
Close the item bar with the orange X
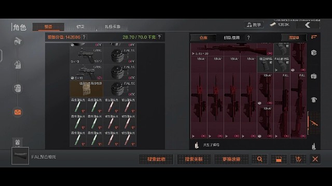pyautogui.click(x=315, y=159)
